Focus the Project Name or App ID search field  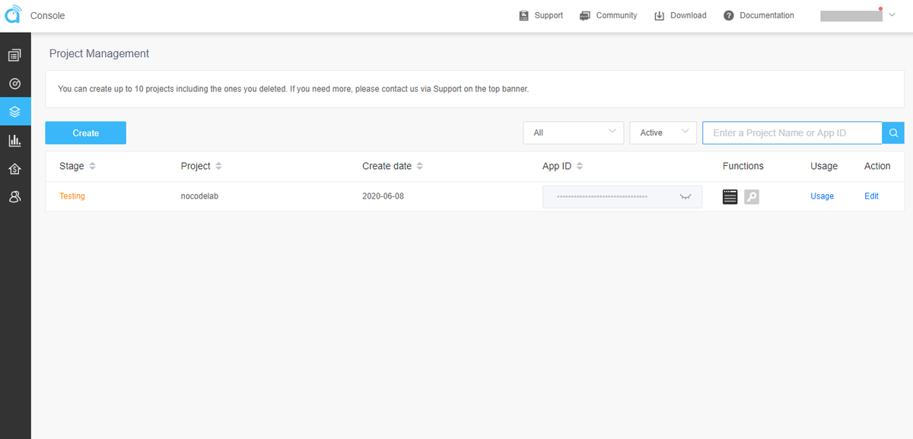(792, 132)
